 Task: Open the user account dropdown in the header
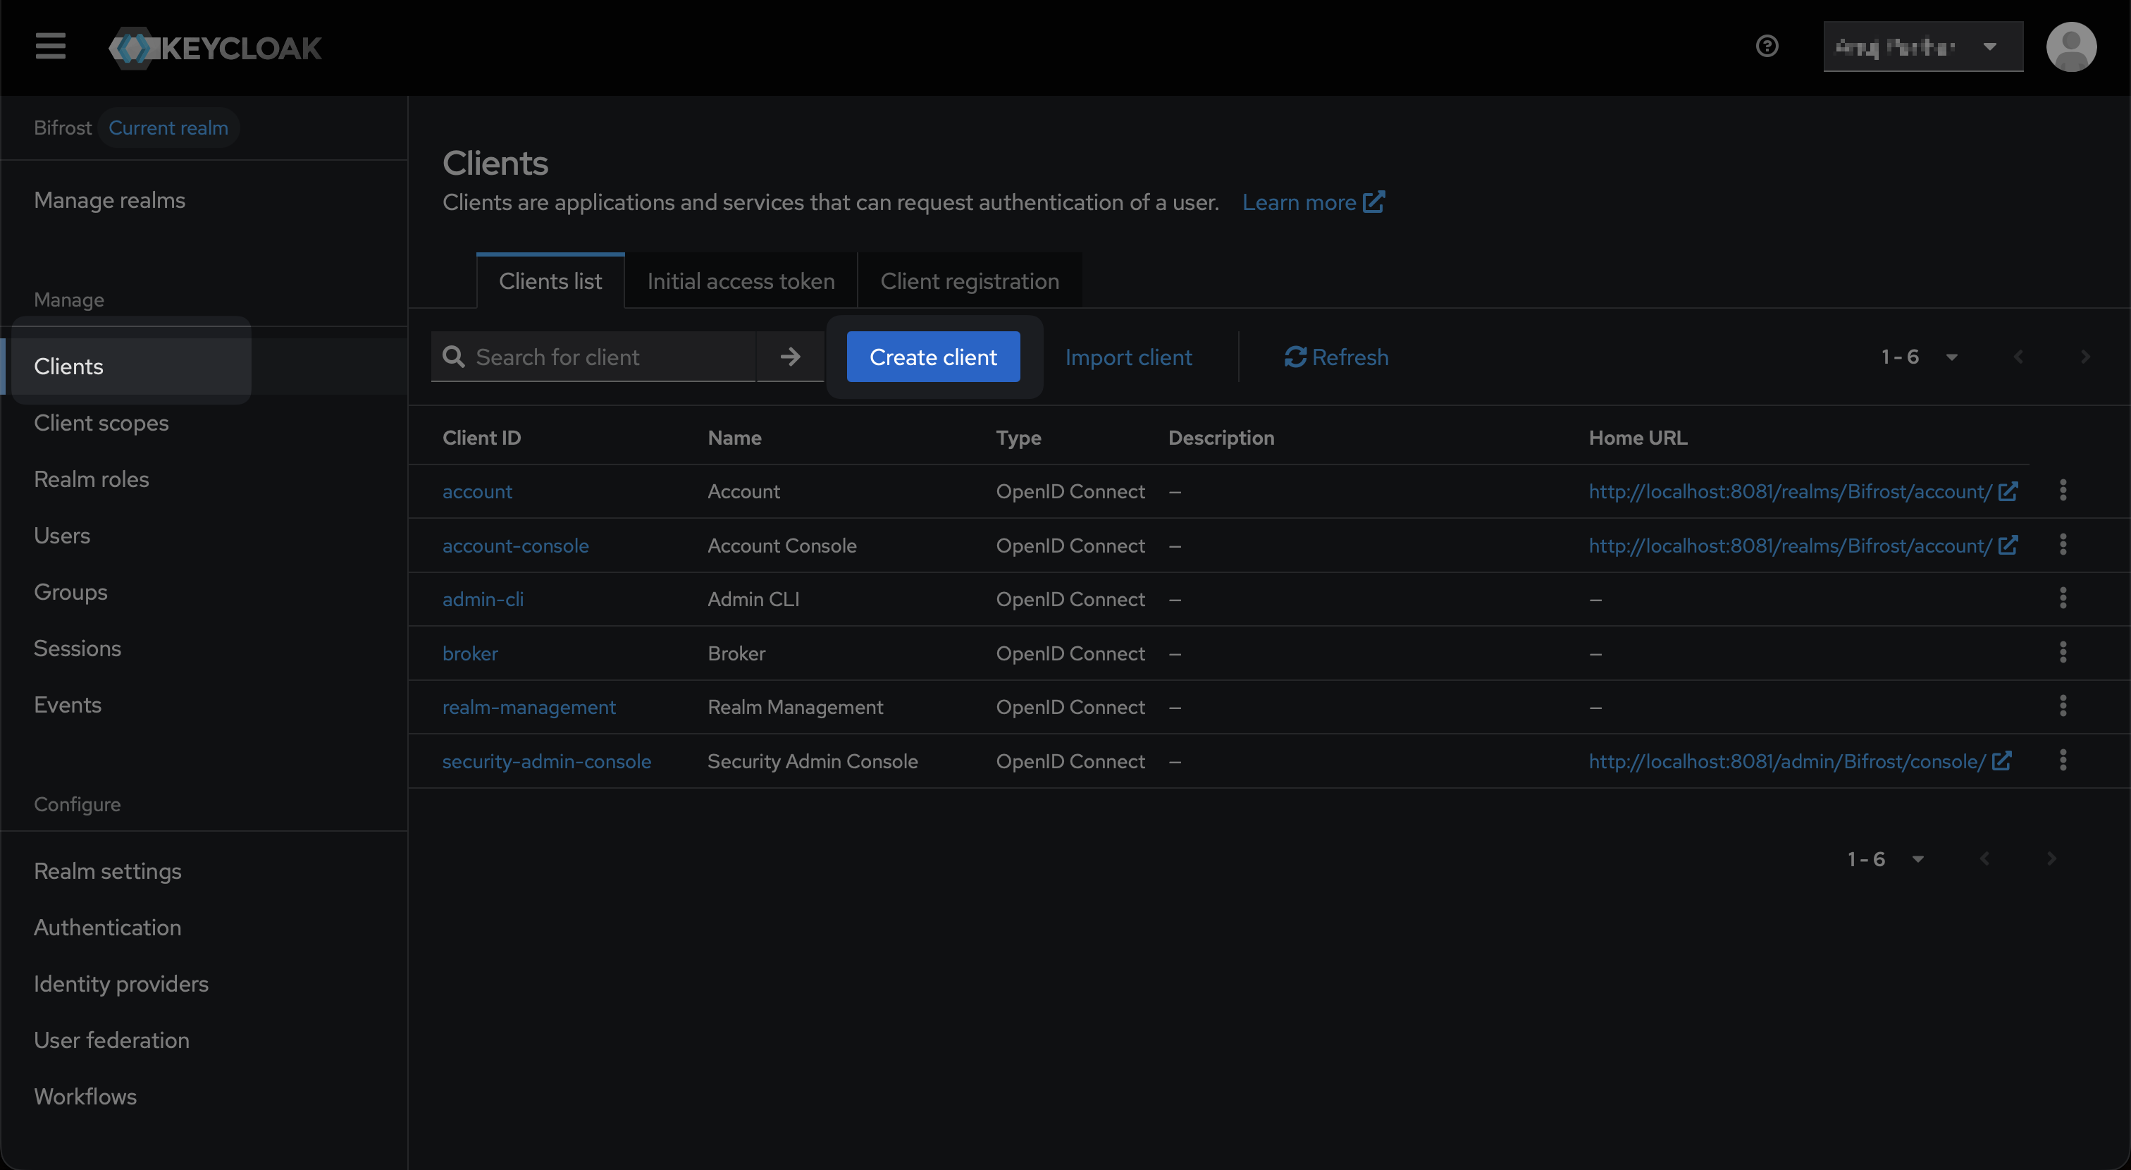coord(1923,47)
